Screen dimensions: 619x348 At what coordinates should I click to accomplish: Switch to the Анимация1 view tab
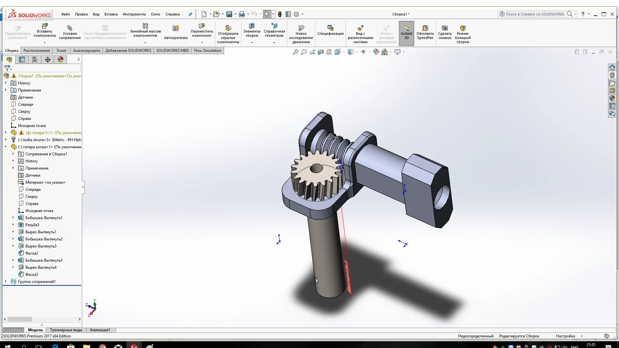pos(100,330)
